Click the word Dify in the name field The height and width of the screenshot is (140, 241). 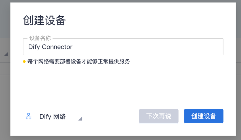pos(34,47)
